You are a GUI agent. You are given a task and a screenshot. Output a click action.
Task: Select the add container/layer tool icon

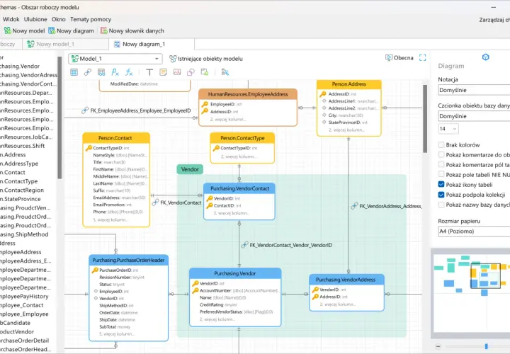(x=205, y=72)
